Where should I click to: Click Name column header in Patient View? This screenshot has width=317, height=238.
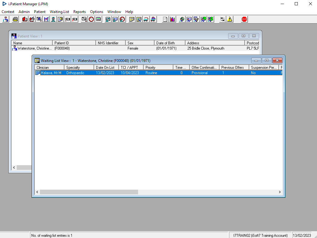tap(32, 43)
